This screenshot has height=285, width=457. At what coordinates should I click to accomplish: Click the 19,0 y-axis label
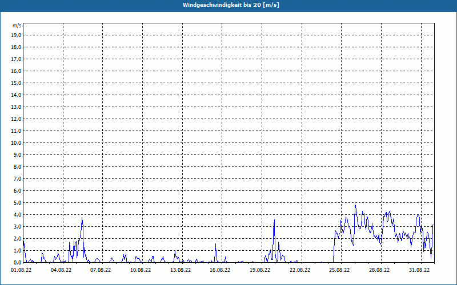pos(16,35)
